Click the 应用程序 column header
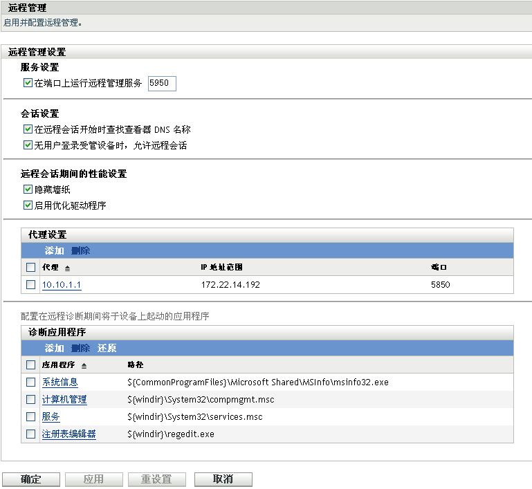This screenshot has height=489, width=532. (x=58, y=365)
